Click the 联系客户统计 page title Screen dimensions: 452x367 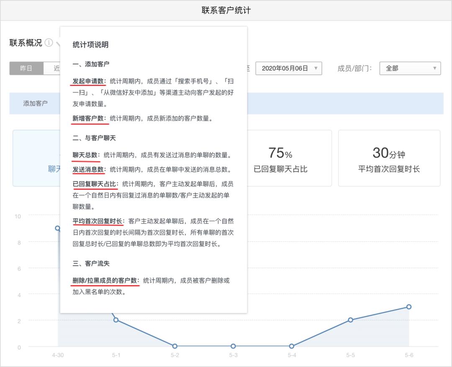tap(226, 10)
